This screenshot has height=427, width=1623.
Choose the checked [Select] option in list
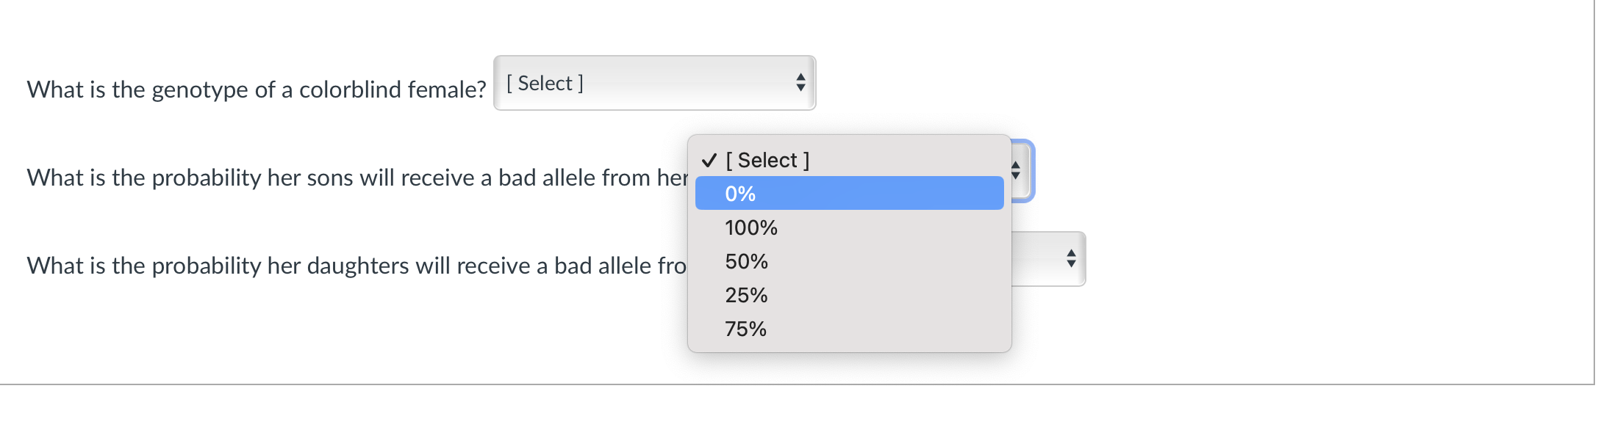767,160
